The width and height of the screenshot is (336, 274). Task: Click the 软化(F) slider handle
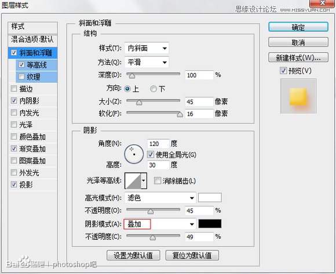(x=180, y=114)
